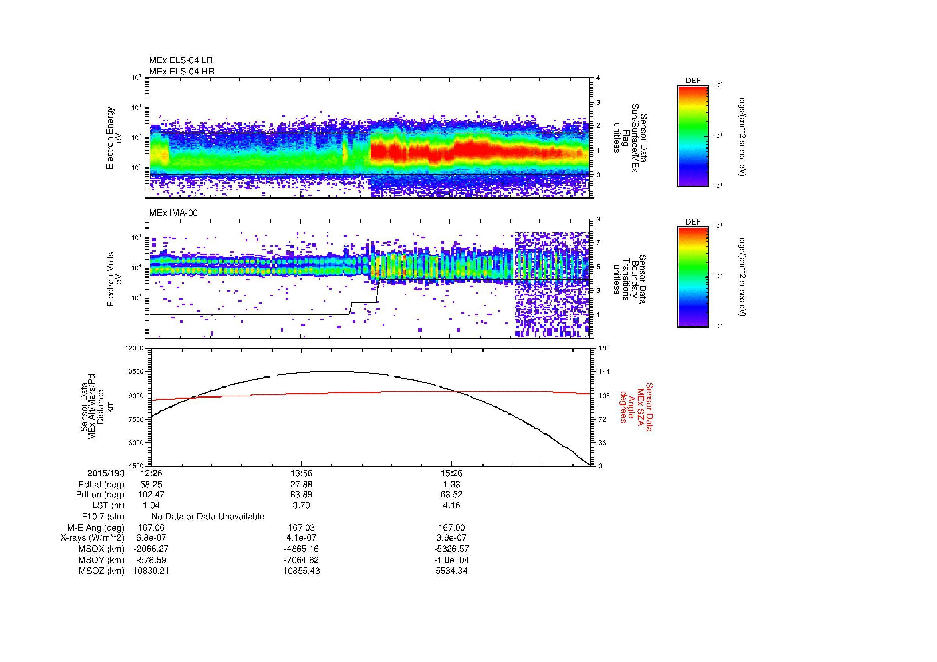Click the PdLon value '83.89'
The width and height of the screenshot is (937, 662).
point(302,495)
